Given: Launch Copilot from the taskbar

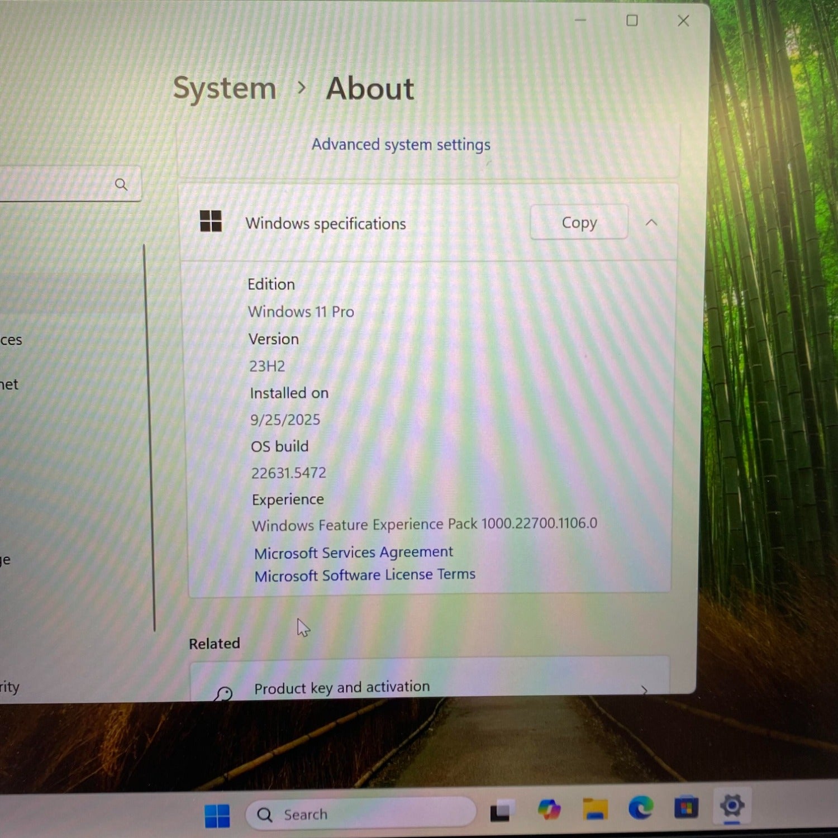Looking at the screenshot, I should [x=549, y=809].
